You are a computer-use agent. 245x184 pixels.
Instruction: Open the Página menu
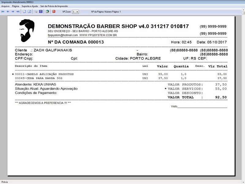(16, 6)
